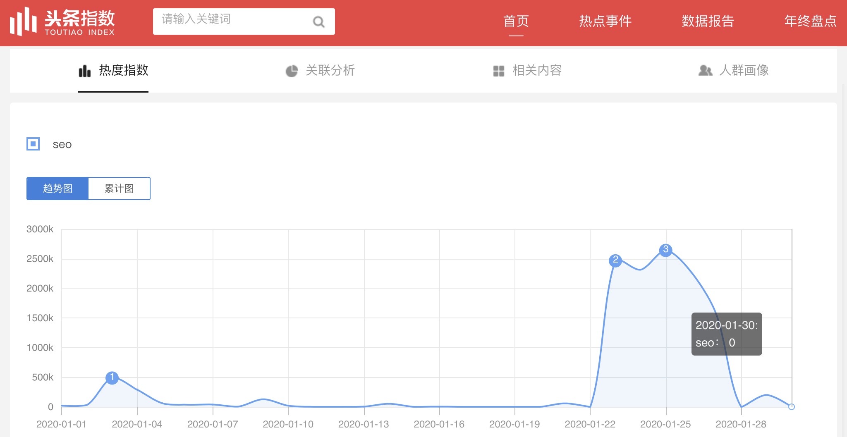
Task: Focus the keyword search input field
Action: coord(232,21)
